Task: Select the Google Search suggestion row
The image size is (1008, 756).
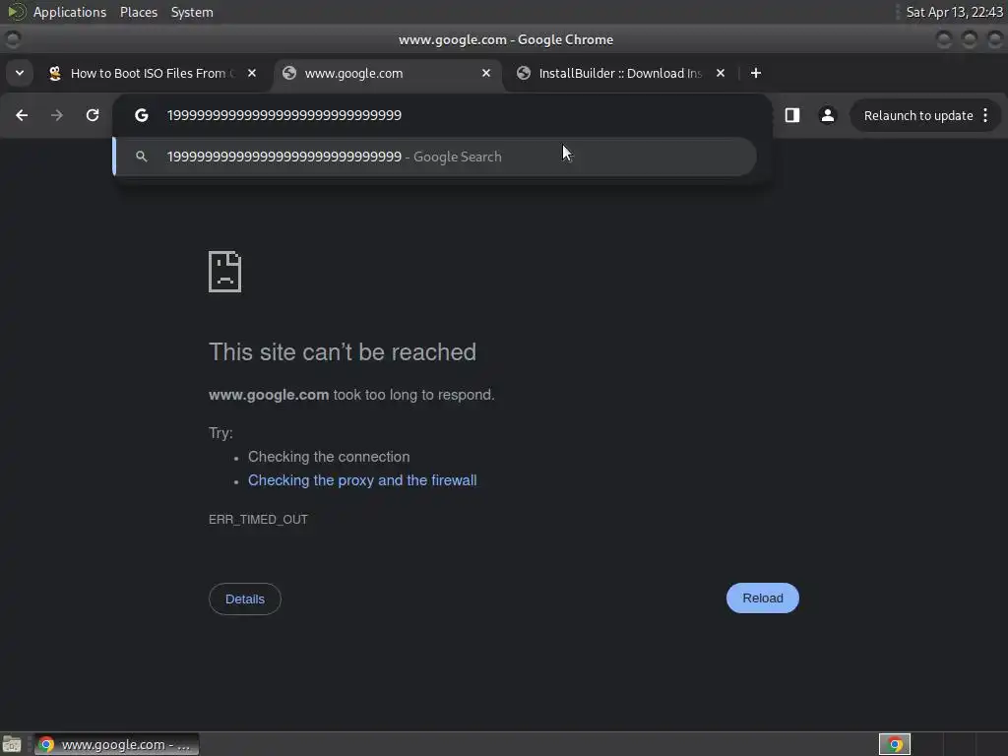Action: pos(434,157)
